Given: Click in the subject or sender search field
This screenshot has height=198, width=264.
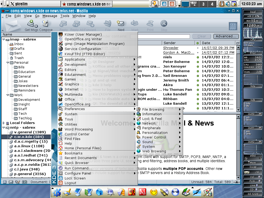Looking at the screenshot, I should coord(160,36).
